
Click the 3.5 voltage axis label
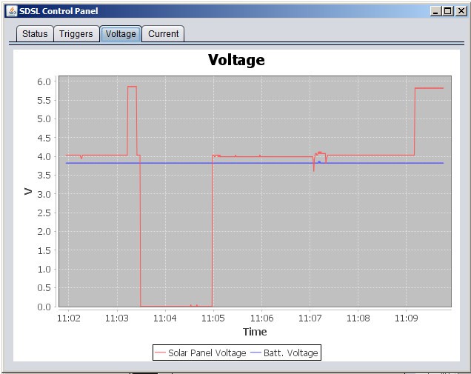[x=44, y=175]
